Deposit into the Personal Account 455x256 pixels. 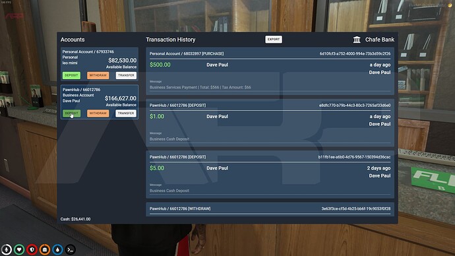71,75
